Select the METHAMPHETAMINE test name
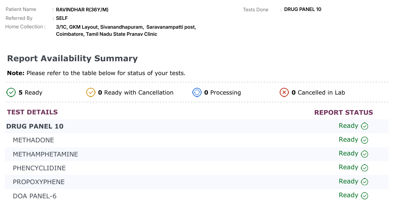Viewport: 395px width, 216px height. pyautogui.click(x=45, y=154)
